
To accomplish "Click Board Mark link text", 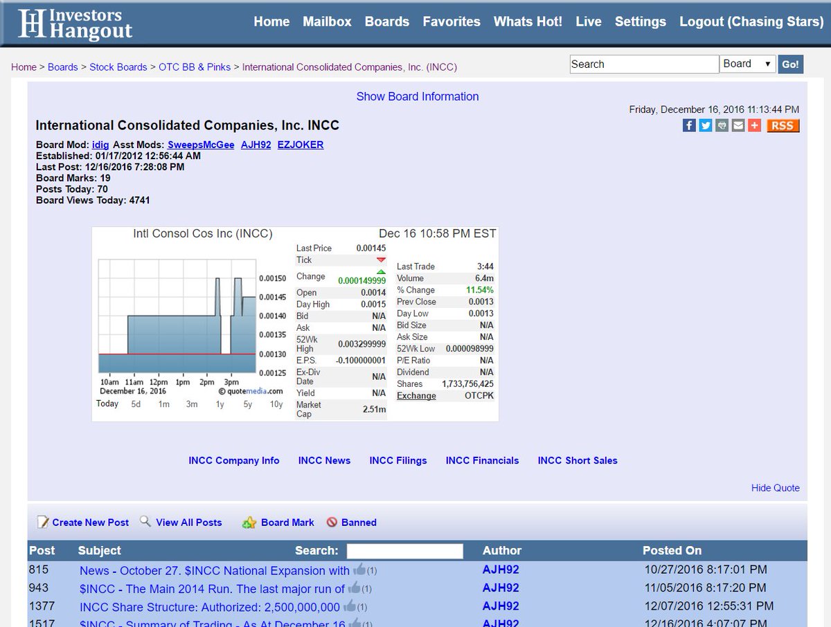I will click(x=287, y=522).
